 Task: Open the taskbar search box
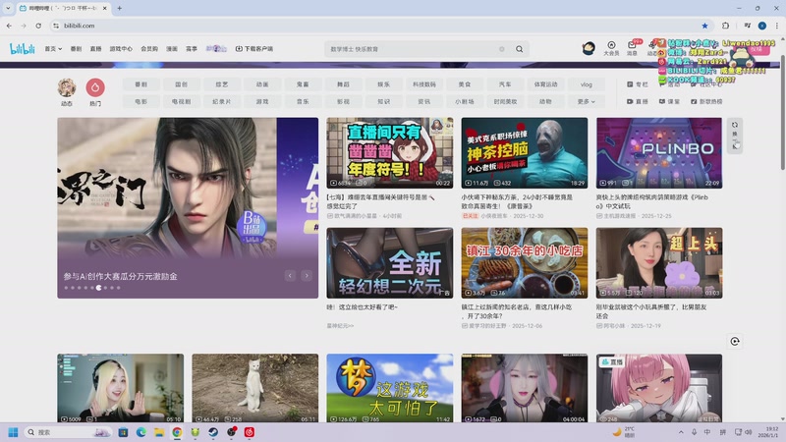point(68,432)
